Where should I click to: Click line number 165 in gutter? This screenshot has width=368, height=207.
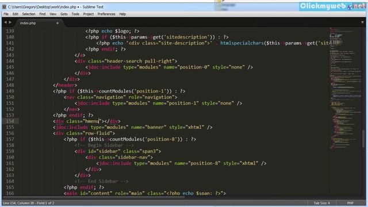[10, 187]
